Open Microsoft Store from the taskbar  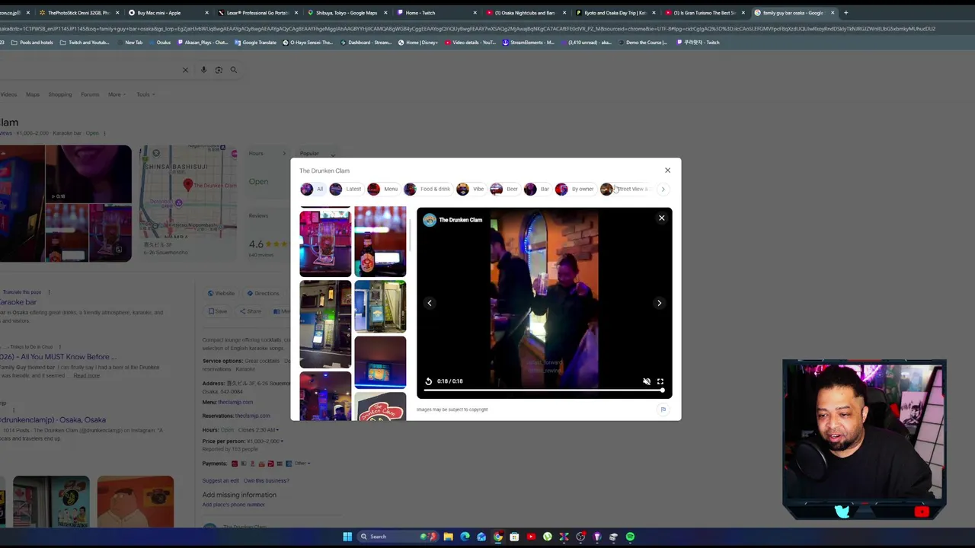pos(514,537)
